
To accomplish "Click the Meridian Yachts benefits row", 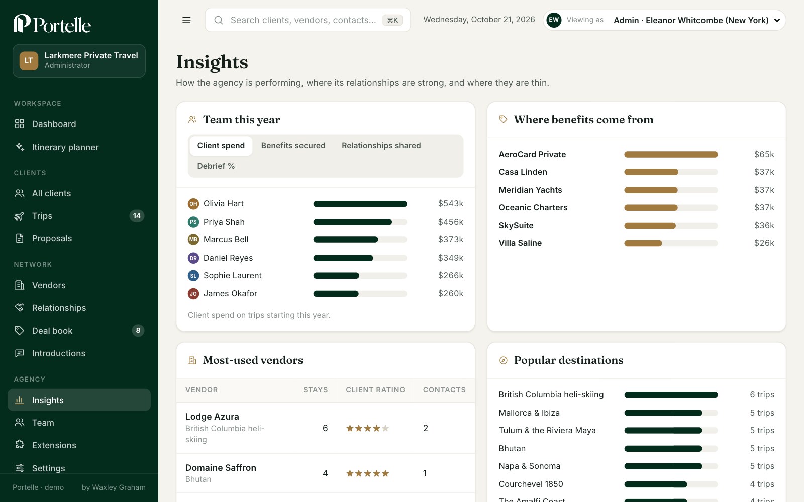I will tap(637, 190).
